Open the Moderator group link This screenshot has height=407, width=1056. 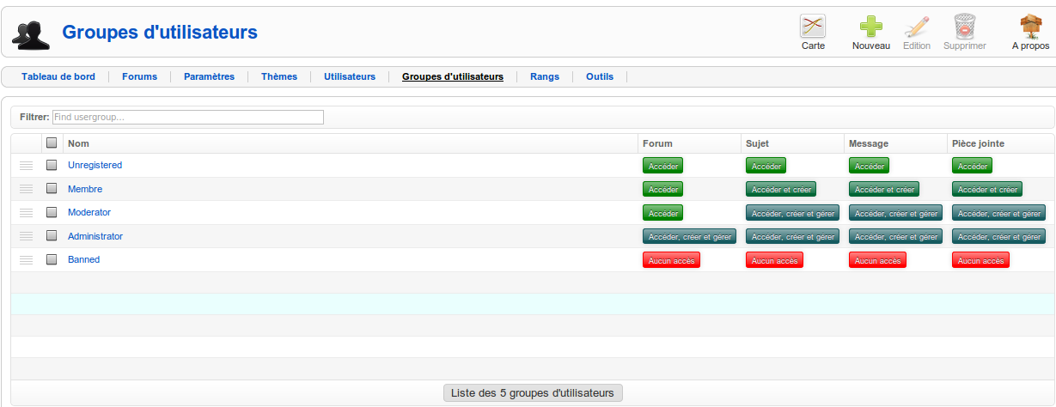click(89, 212)
